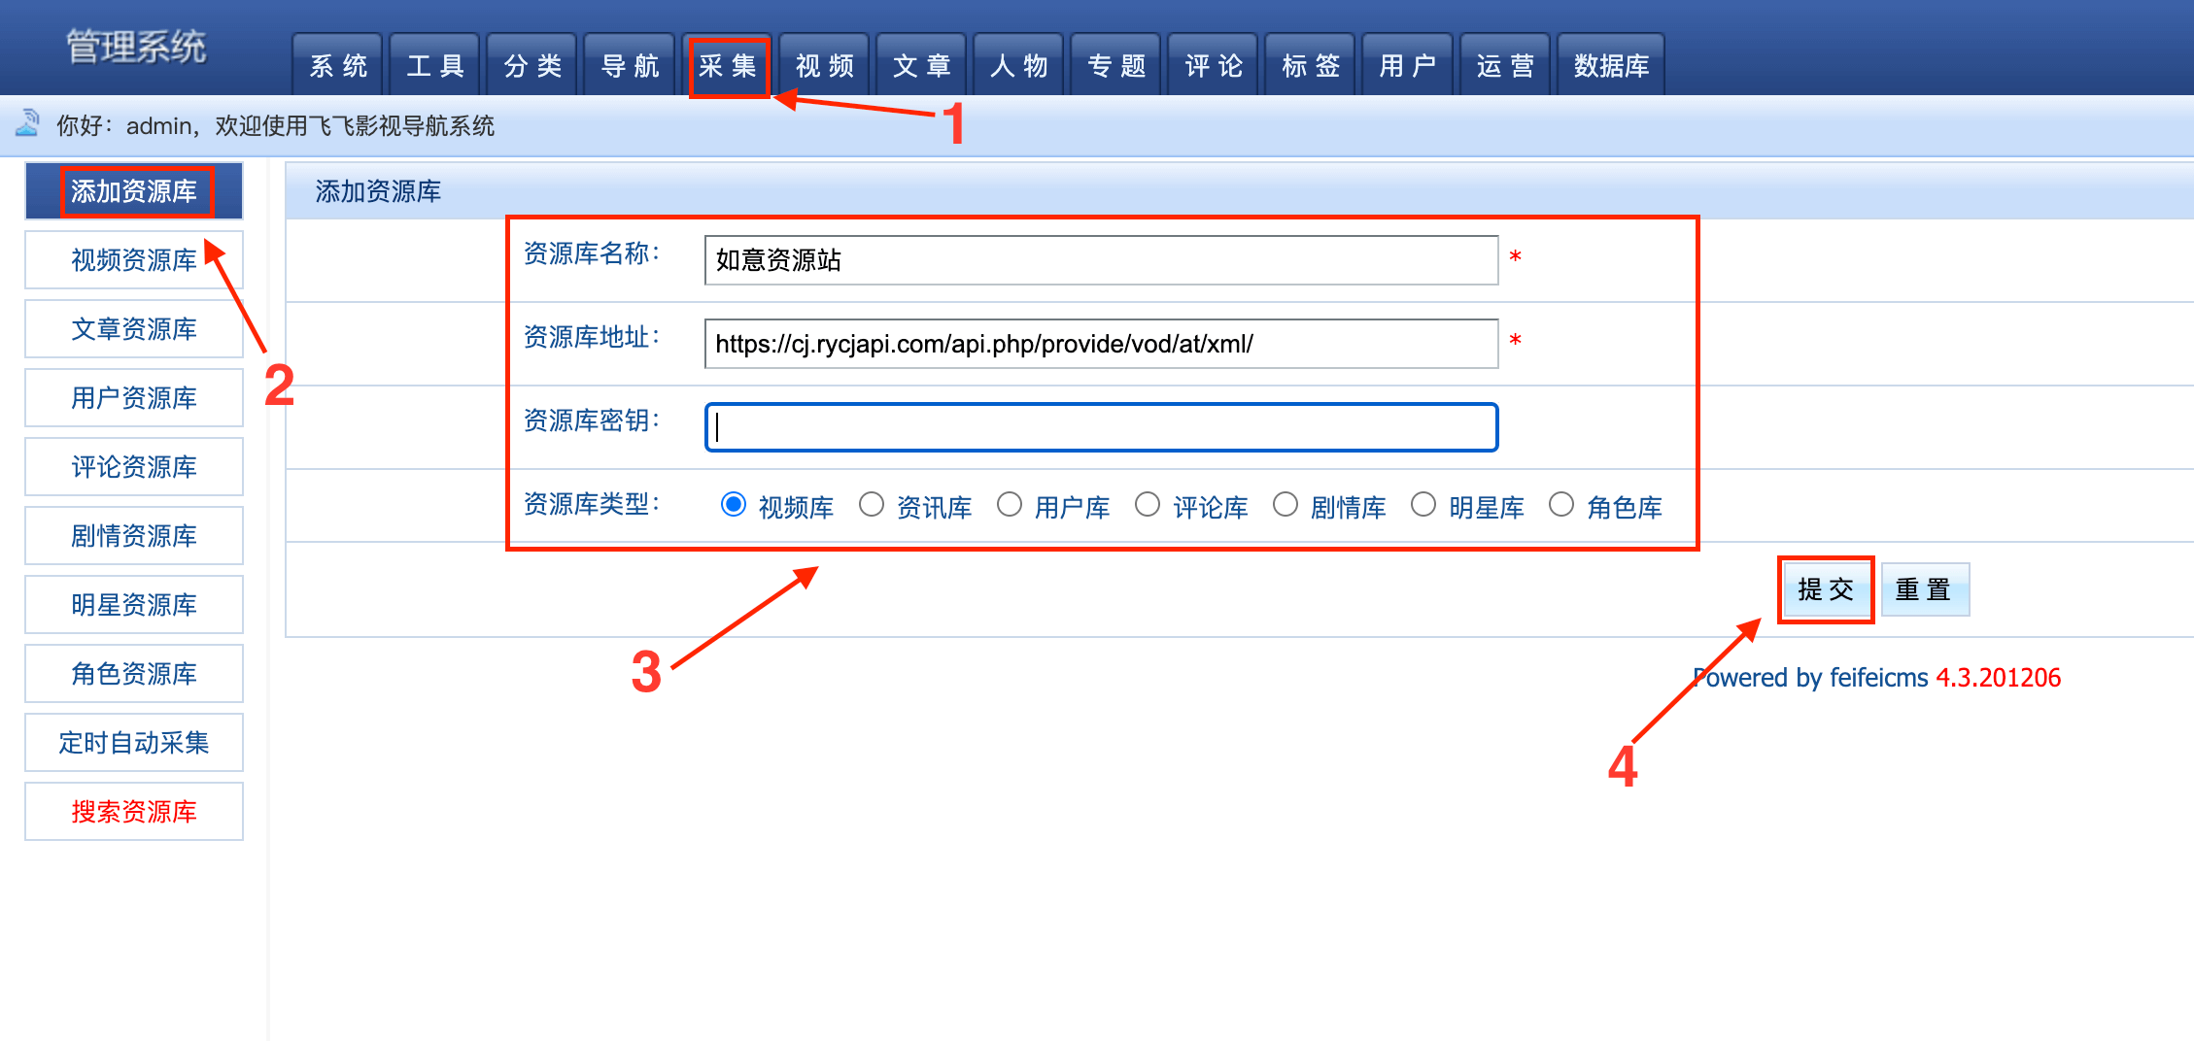Select the 视频库 radio option
This screenshot has height=1041, width=2194.
(x=734, y=505)
